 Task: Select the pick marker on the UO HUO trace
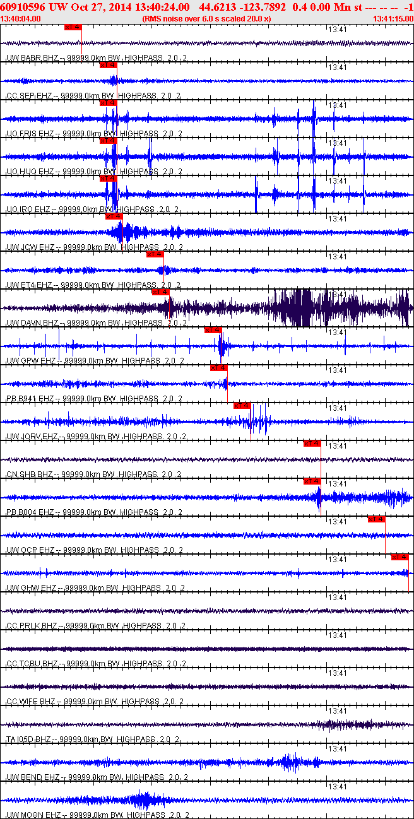109,141
